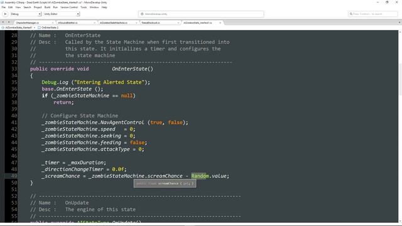Image resolution: width=402 pixels, height=226 pixels.
Task: Click 'The engine of this state' comment
Action: click(100, 209)
